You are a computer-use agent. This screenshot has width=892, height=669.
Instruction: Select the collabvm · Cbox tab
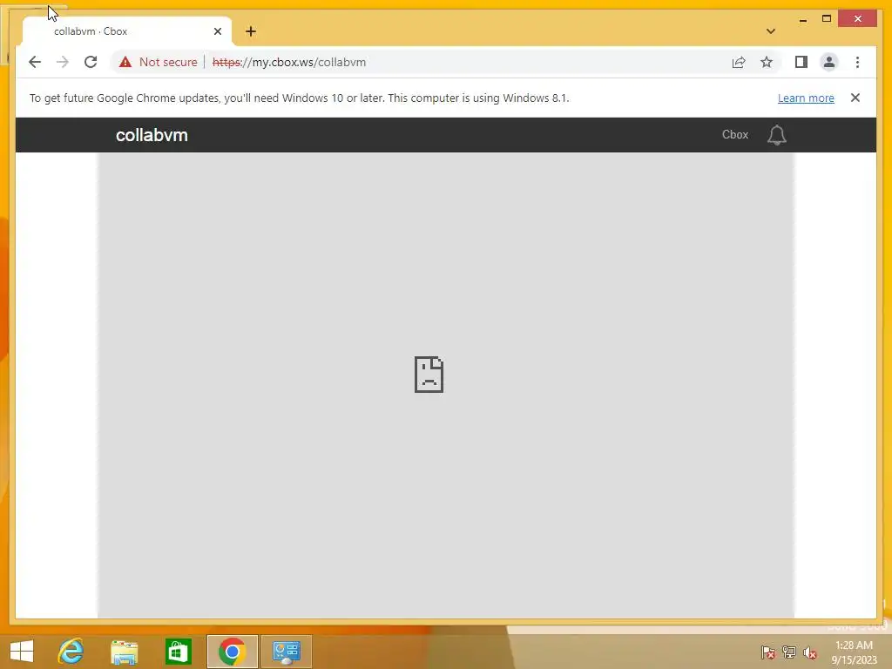pos(127,31)
